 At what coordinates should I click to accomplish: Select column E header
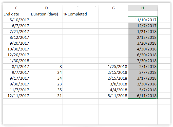[77, 8]
